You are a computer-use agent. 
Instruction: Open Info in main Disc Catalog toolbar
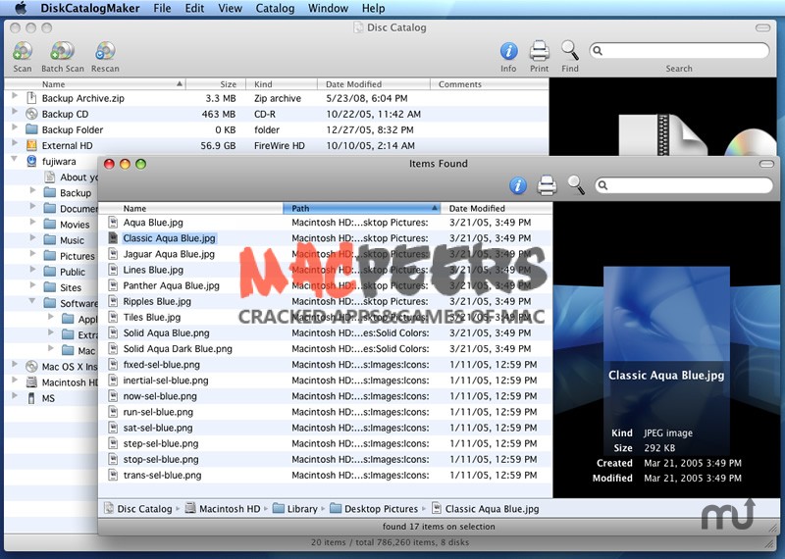point(508,51)
